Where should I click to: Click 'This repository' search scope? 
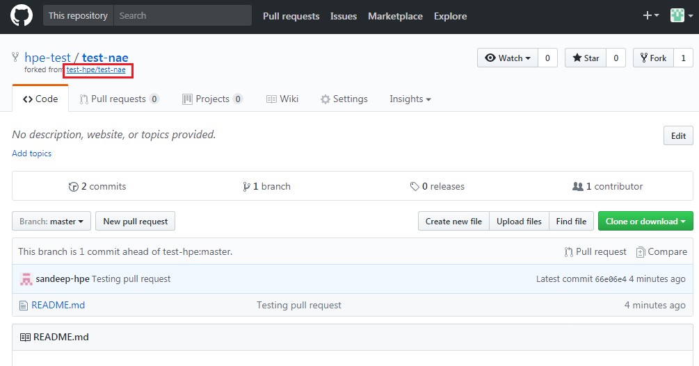(x=78, y=15)
